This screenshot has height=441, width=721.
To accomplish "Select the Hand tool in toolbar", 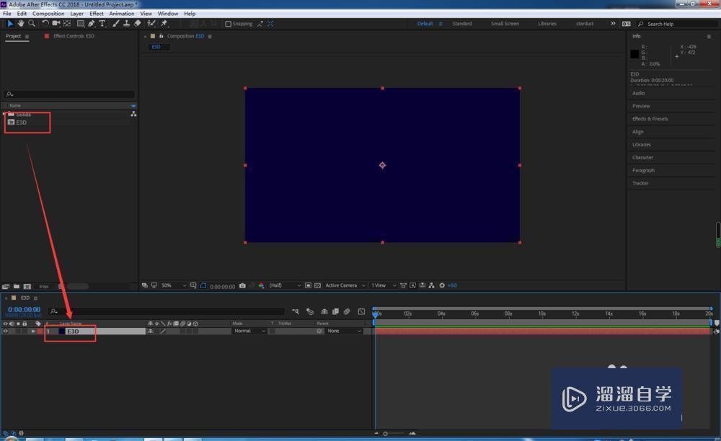I will click(21, 24).
